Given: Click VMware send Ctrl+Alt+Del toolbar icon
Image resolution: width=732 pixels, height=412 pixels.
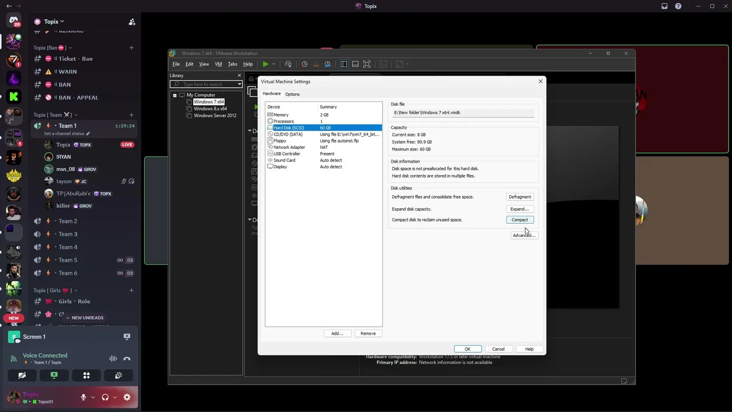Looking at the screenshot, I should pyautogui.click(x=288, y=64).
